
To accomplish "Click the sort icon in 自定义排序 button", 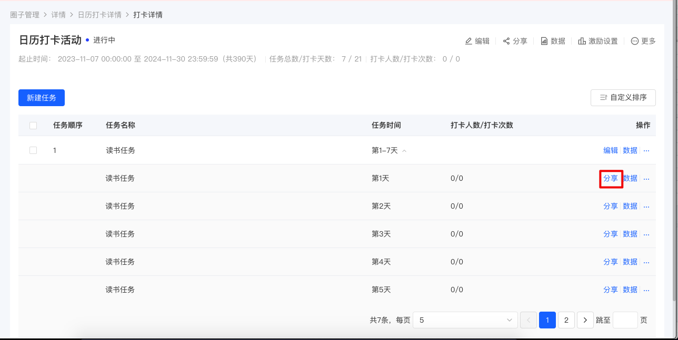I will pos(603,98).
